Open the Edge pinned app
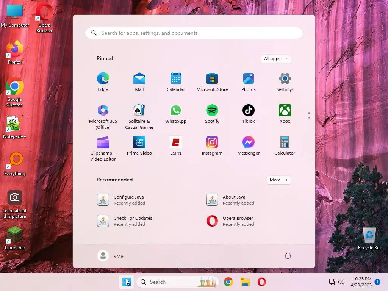 pyautogui.click(x=103, y=82)
